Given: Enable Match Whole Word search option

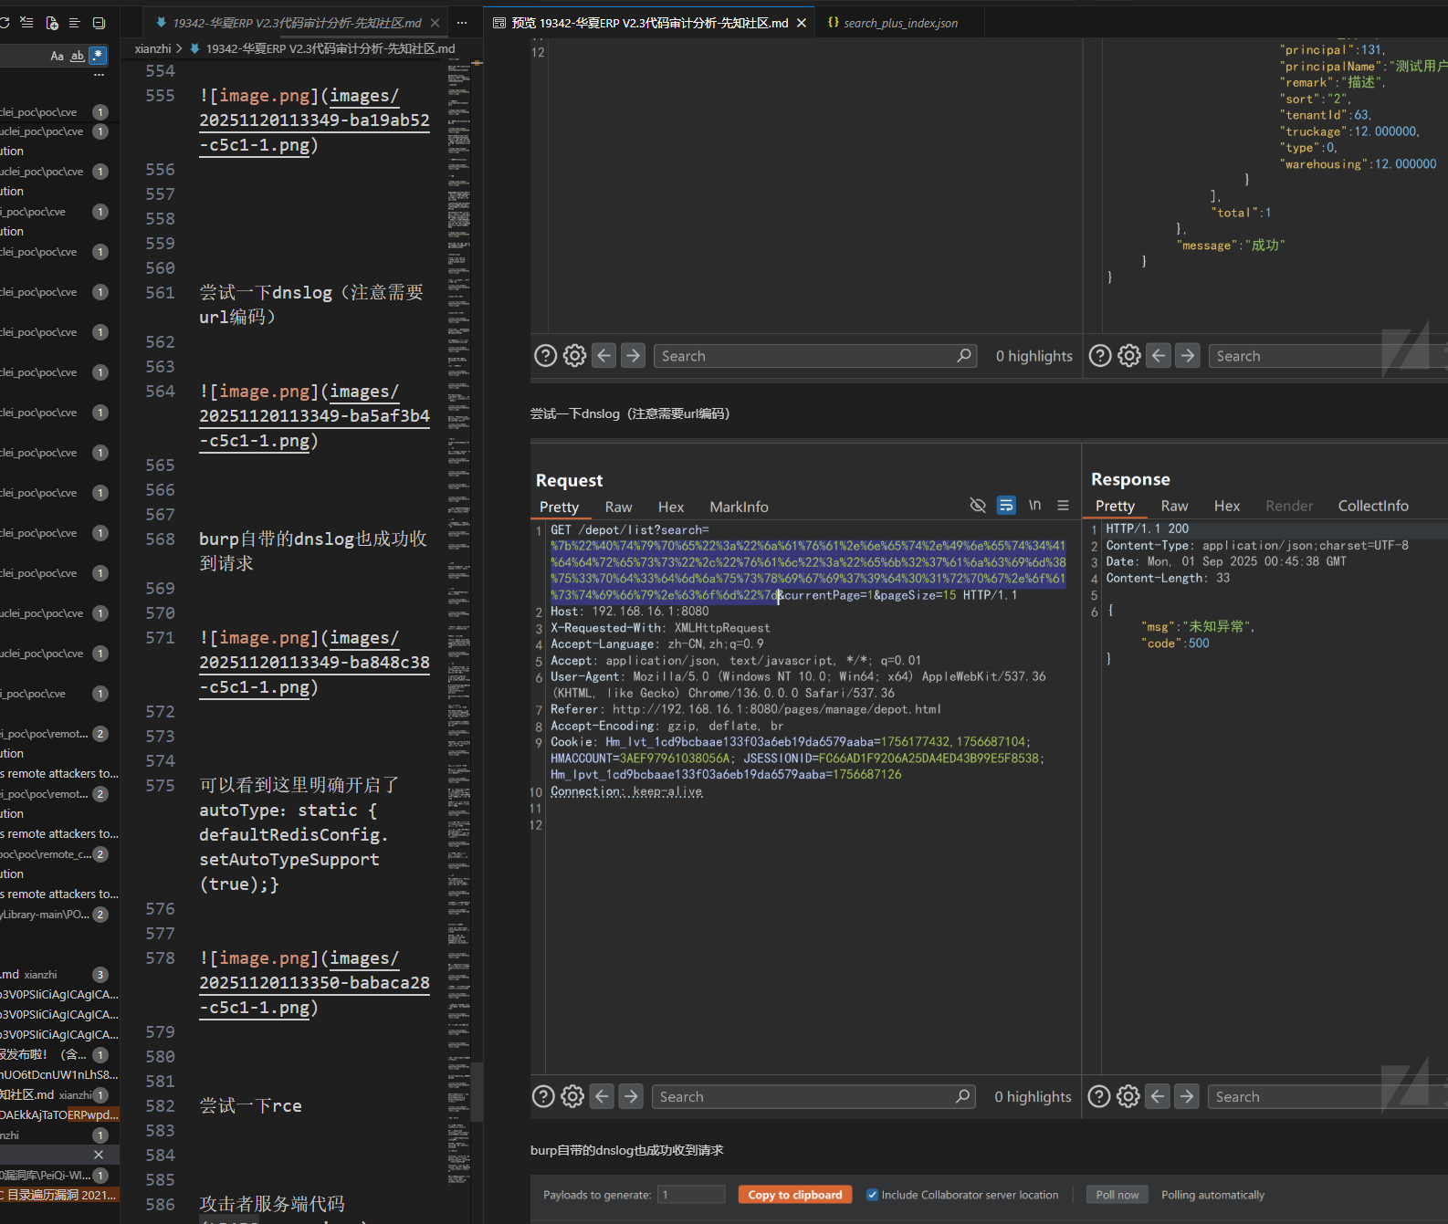Looking at the screenshot, I should (78, 56).
